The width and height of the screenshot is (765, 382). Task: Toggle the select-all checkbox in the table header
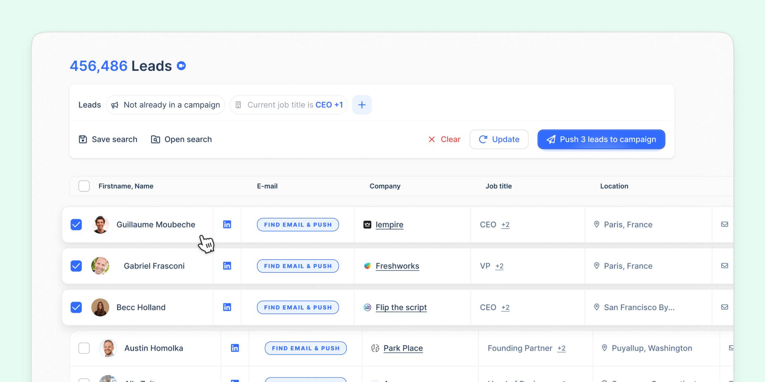84,186
